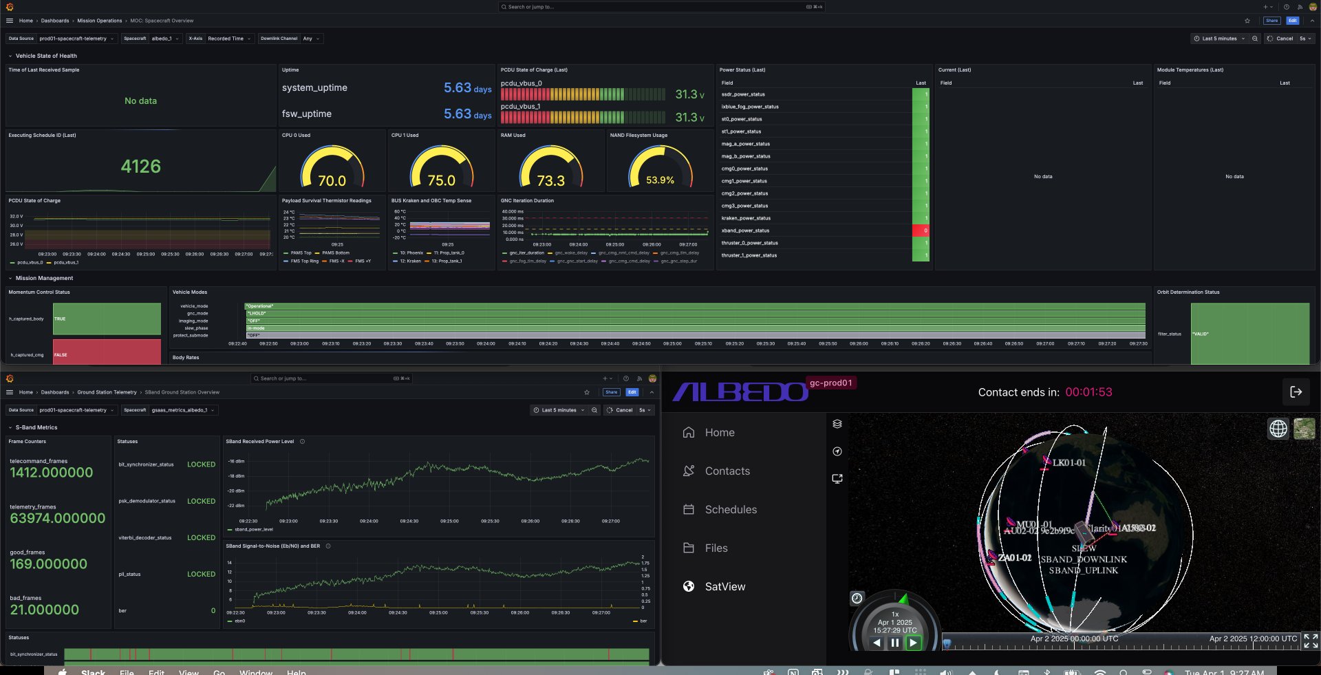Pause the SatView animation playback
The width and height of the screenshot is (1321, 675).
click(894, 643)
